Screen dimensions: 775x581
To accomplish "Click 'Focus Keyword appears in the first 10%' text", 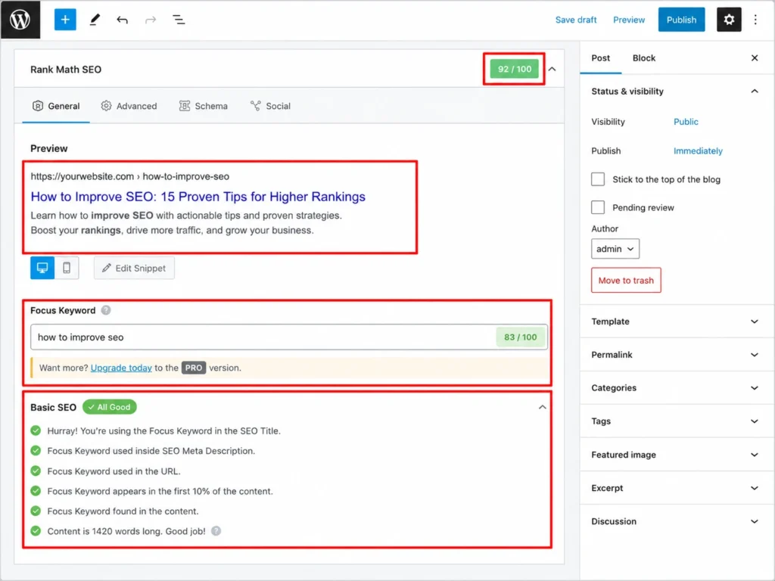I will pyautogui.click(x=160, y=492).
